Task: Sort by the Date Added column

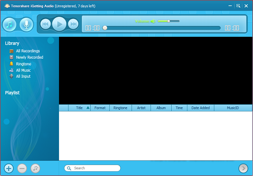Action: [200, 108]
